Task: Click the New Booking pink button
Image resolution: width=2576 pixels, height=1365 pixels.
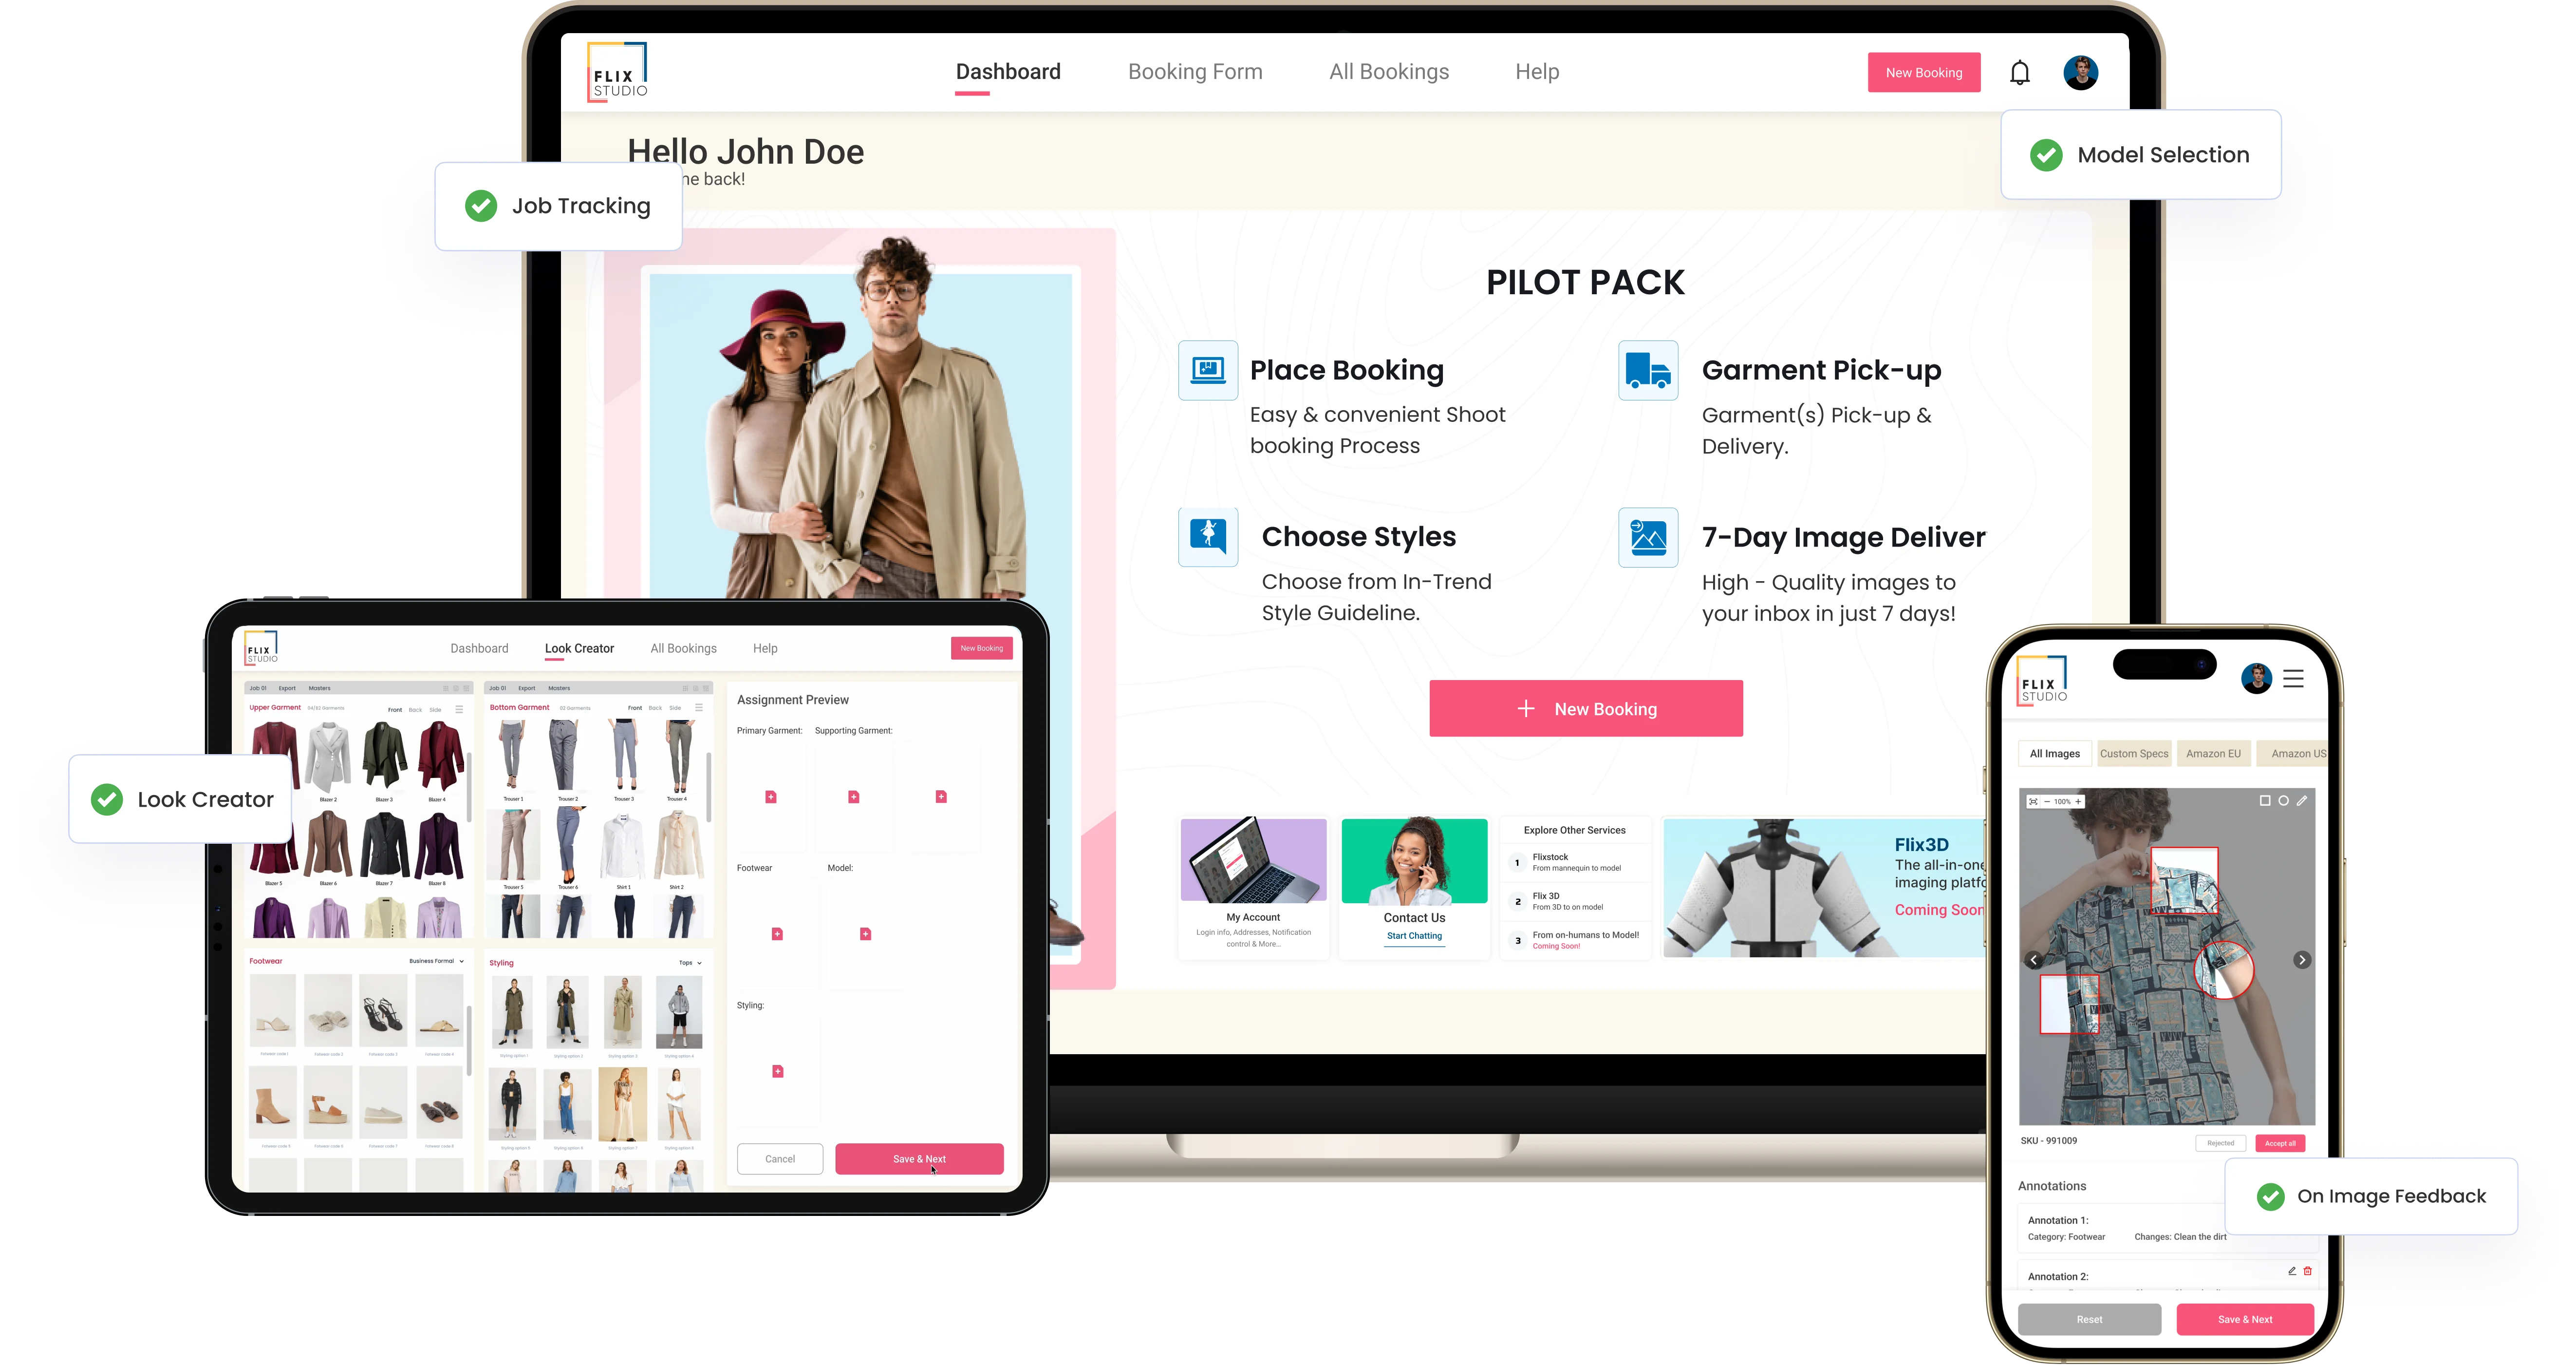Action: click(1585, 709)
